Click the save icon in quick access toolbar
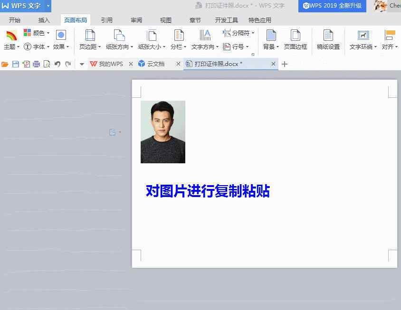 tap(16, 64)
